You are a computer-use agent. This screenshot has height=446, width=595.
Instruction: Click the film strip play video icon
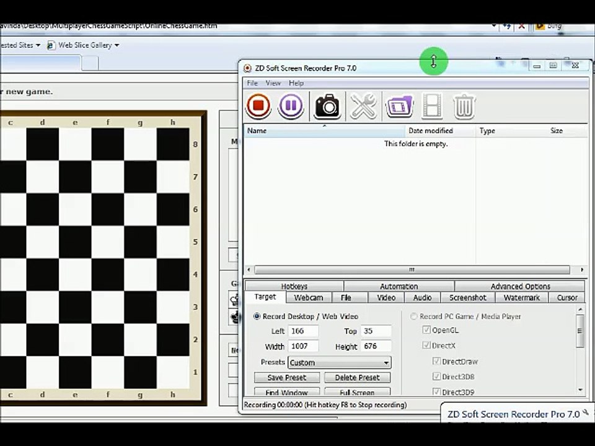[432, 106]
